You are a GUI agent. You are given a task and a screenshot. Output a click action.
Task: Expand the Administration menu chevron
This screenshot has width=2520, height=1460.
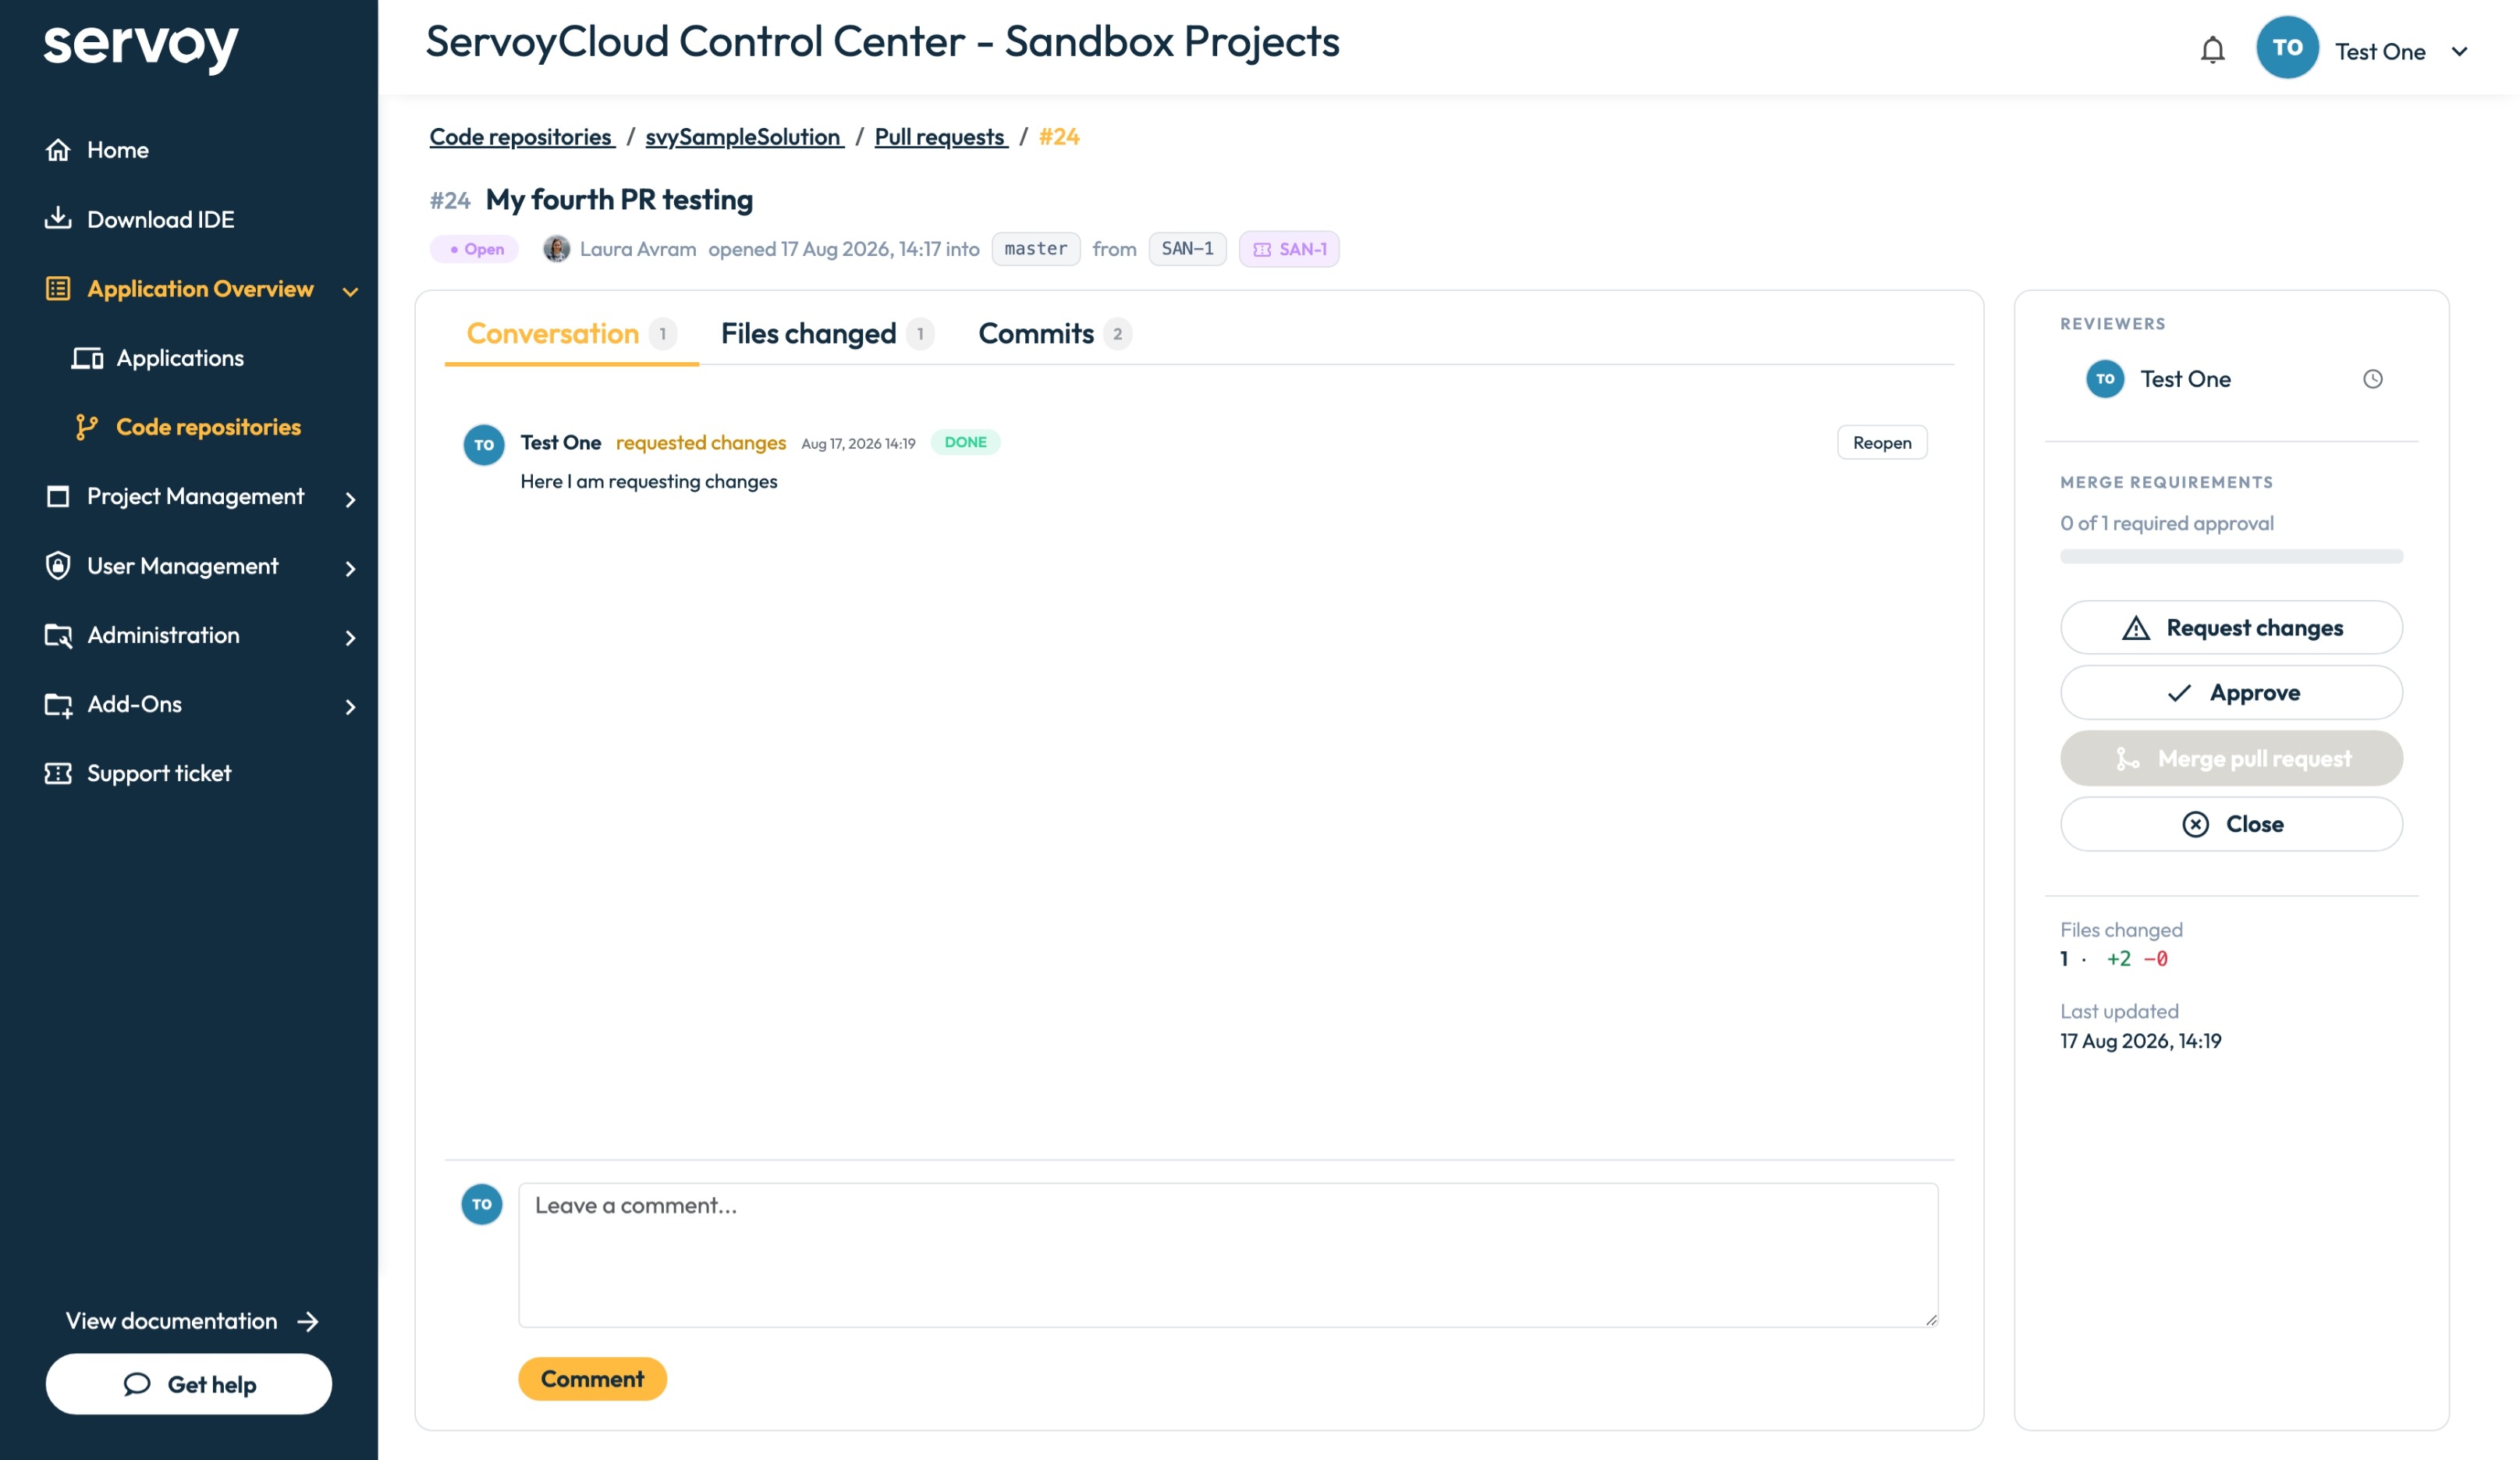350,637
